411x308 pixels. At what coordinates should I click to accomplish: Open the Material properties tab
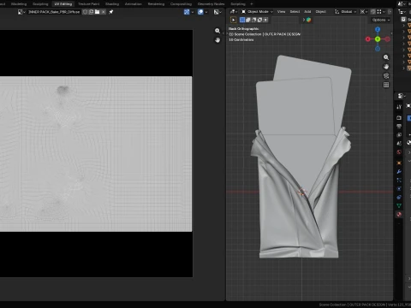tap(399, 214)
